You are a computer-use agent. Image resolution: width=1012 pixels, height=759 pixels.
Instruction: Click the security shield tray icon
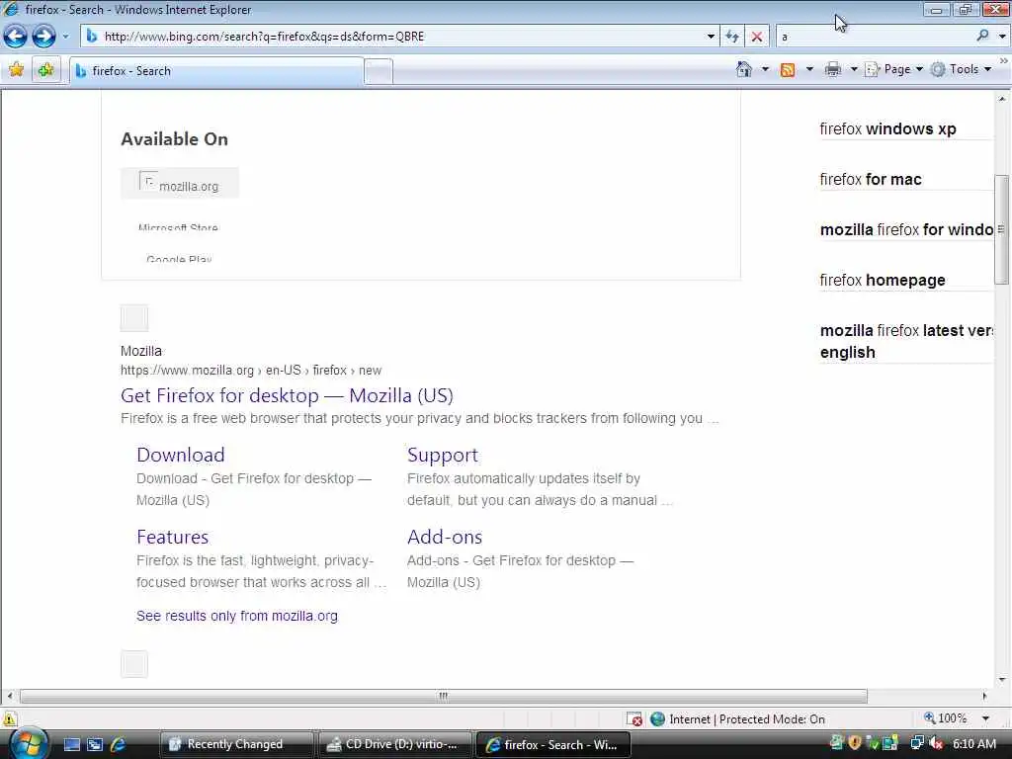pos(855,743)
